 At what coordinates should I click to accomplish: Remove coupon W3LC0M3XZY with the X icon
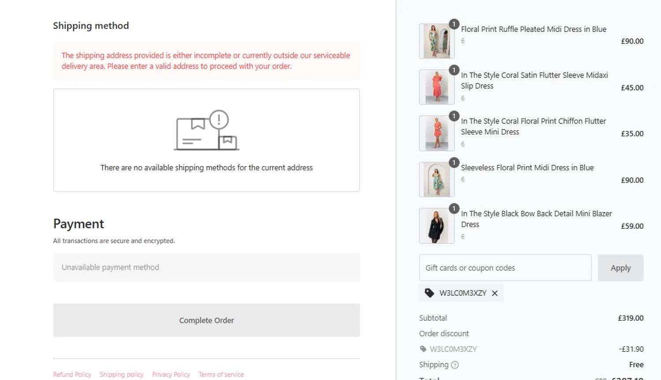[495, 293]
